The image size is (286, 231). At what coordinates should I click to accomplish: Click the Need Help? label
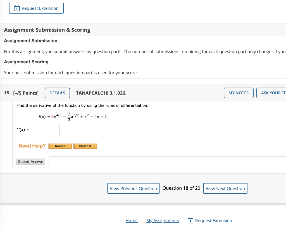(x=32, y=146)
